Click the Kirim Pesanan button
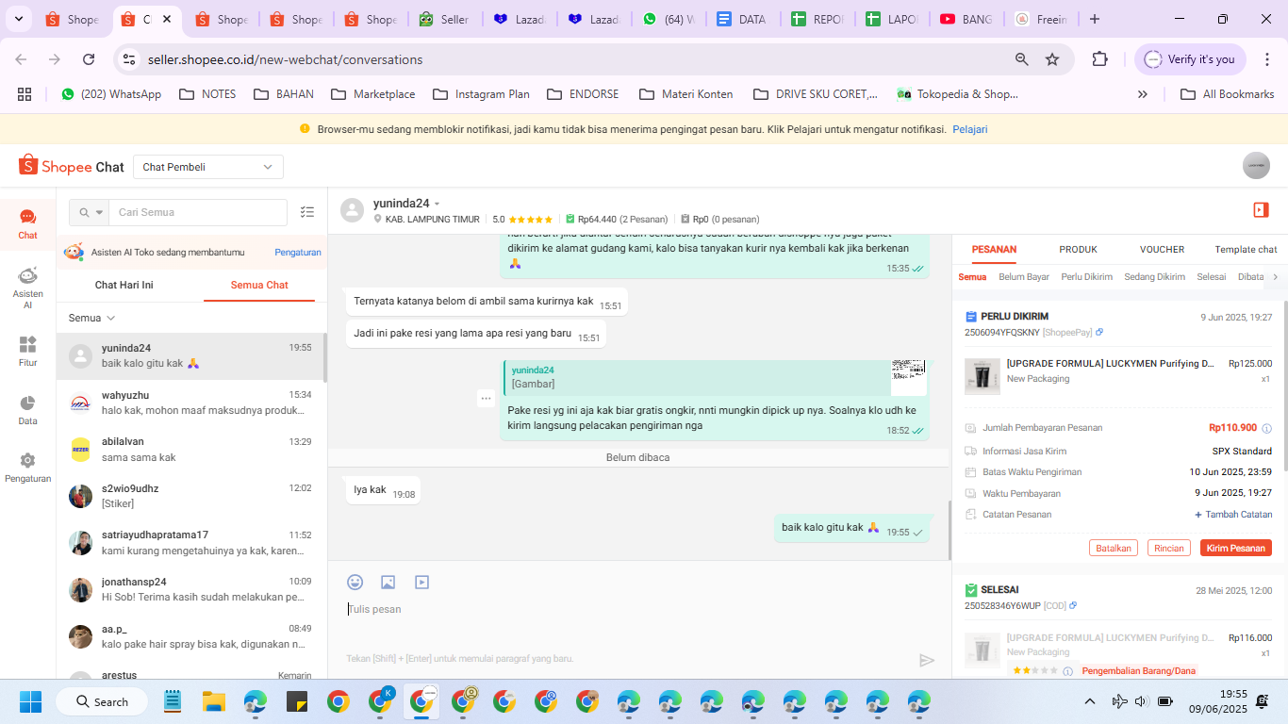 pos(1235,548)
